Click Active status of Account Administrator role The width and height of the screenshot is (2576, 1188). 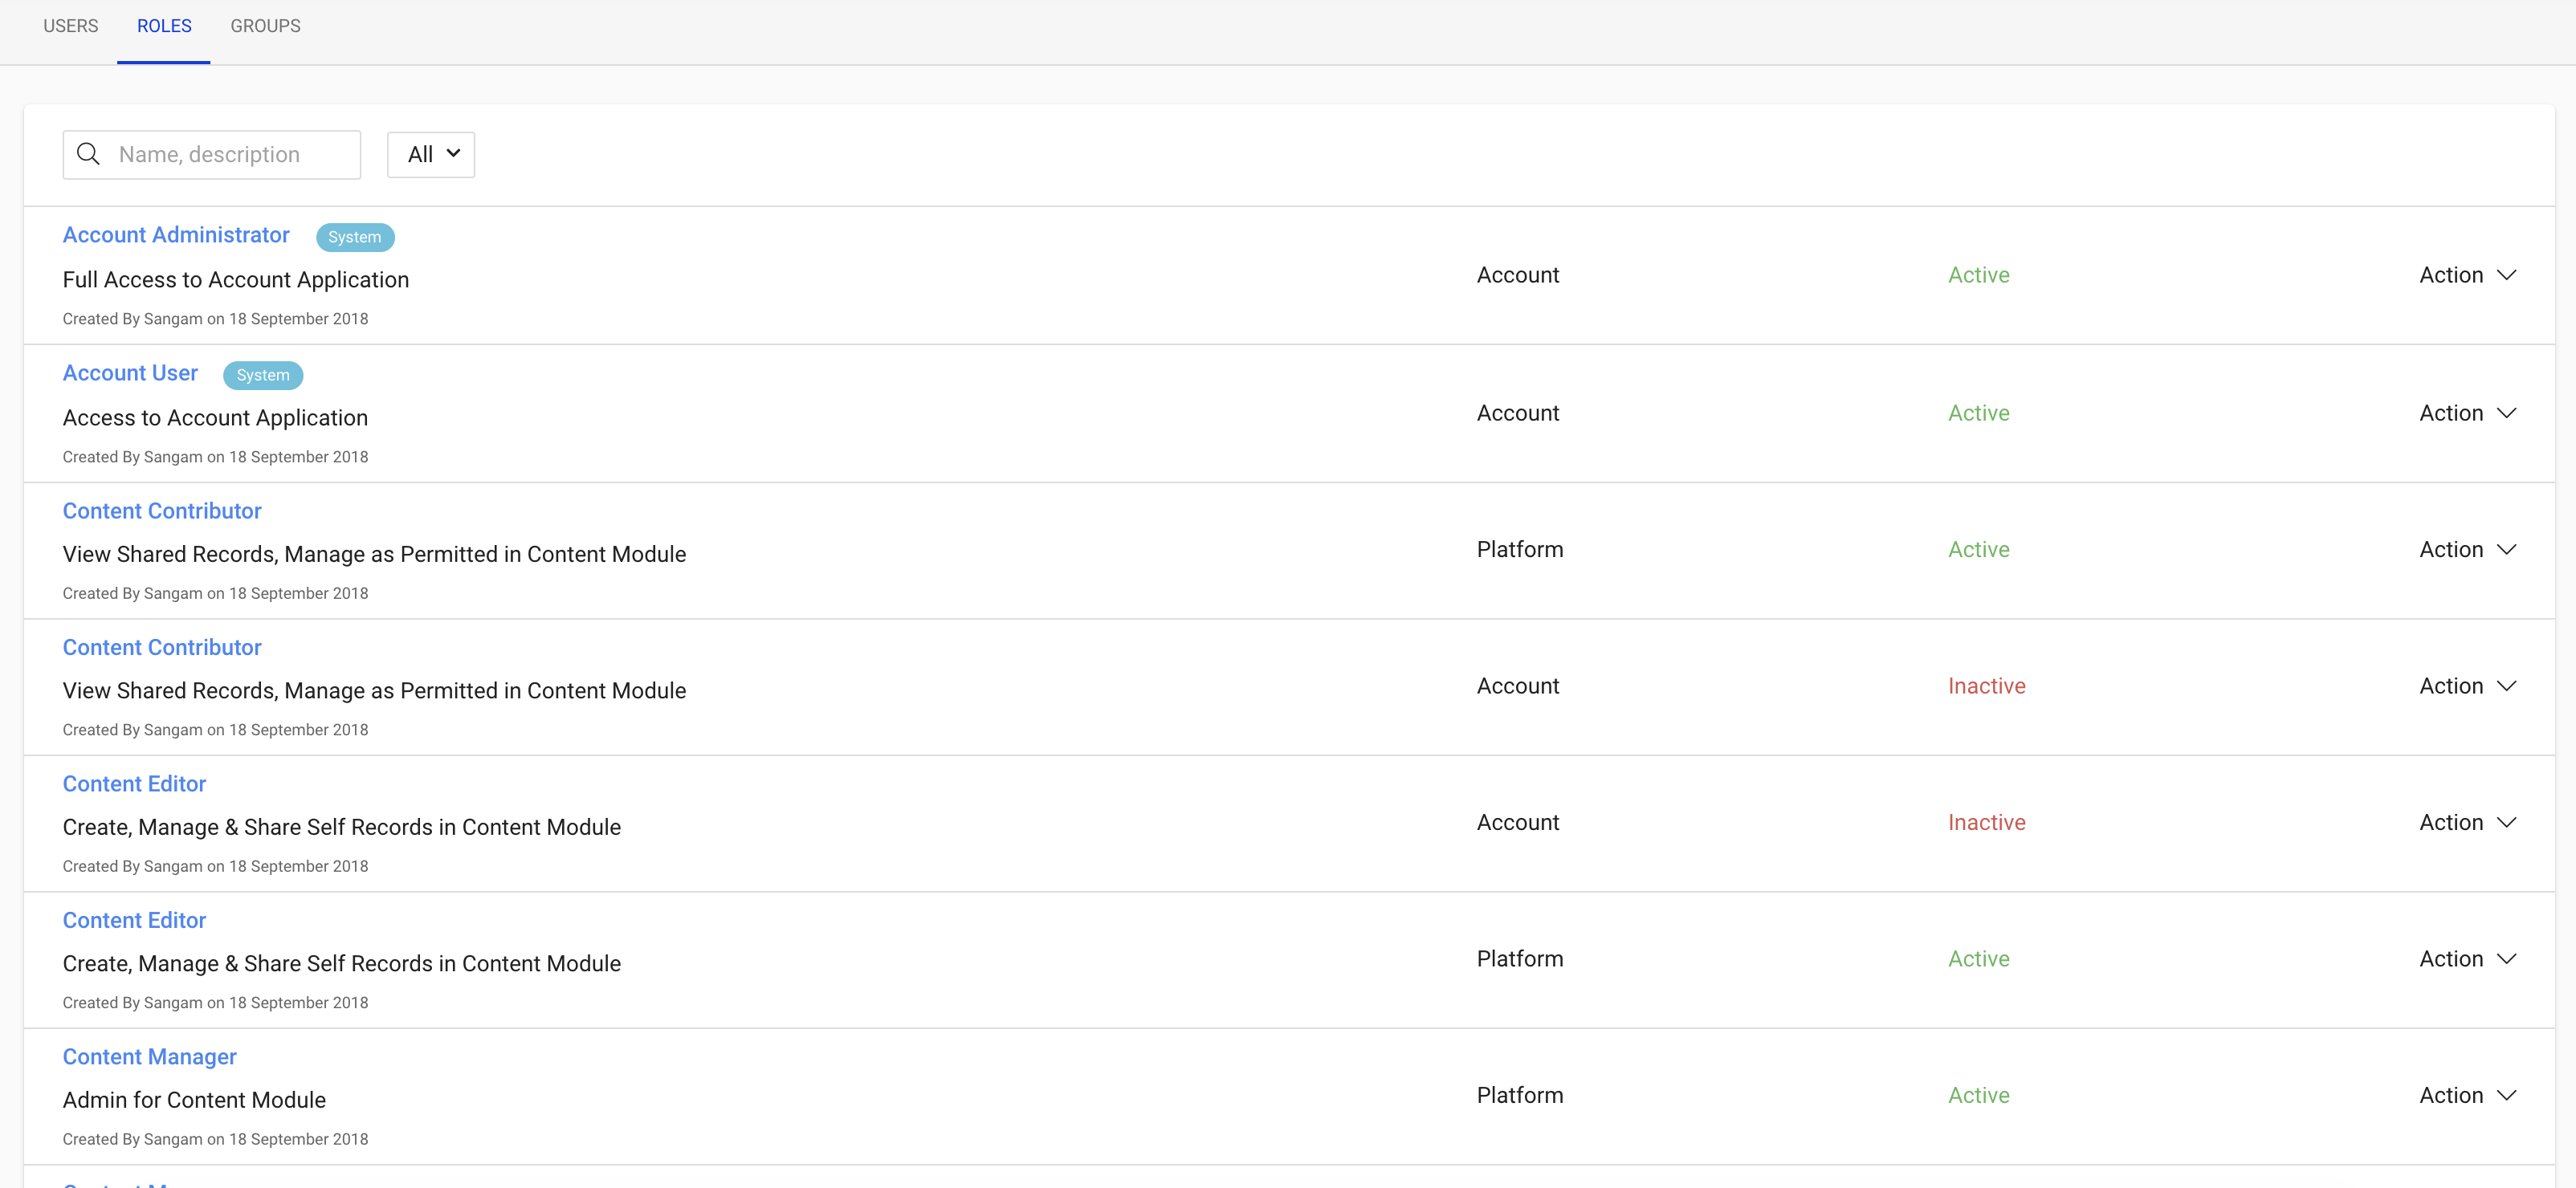(1978, 275)
